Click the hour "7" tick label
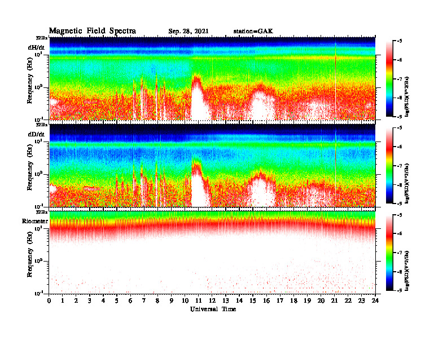 144,301
